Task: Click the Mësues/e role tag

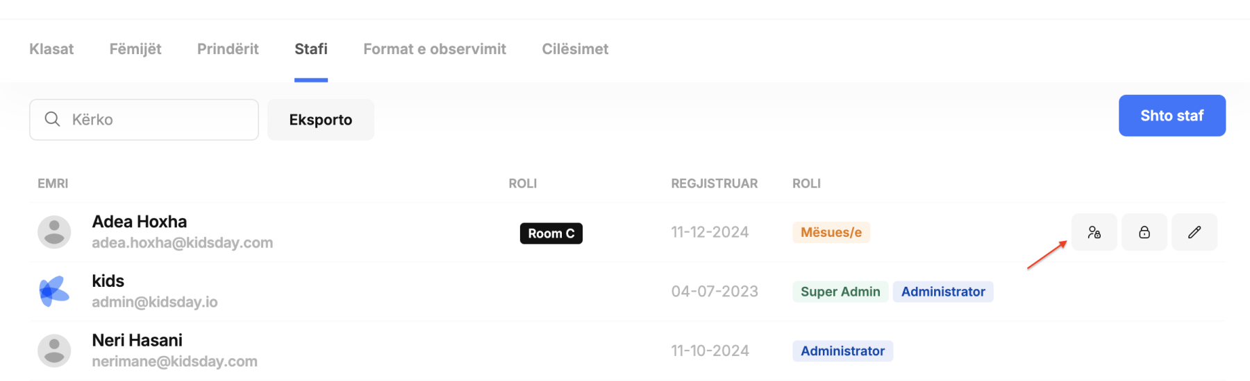Action: pos(831,232)
